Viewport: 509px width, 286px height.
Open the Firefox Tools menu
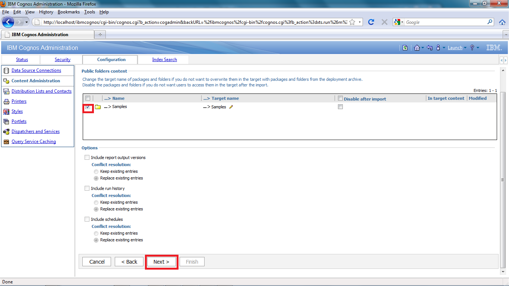pos(89,12)
